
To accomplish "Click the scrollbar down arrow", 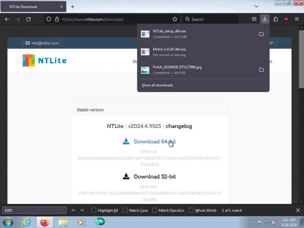I will pyautogui.click(x=301, y=202).
